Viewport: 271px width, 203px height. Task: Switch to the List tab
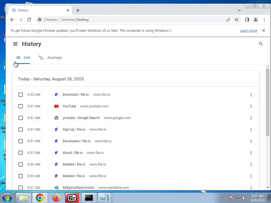click(23, 57)
